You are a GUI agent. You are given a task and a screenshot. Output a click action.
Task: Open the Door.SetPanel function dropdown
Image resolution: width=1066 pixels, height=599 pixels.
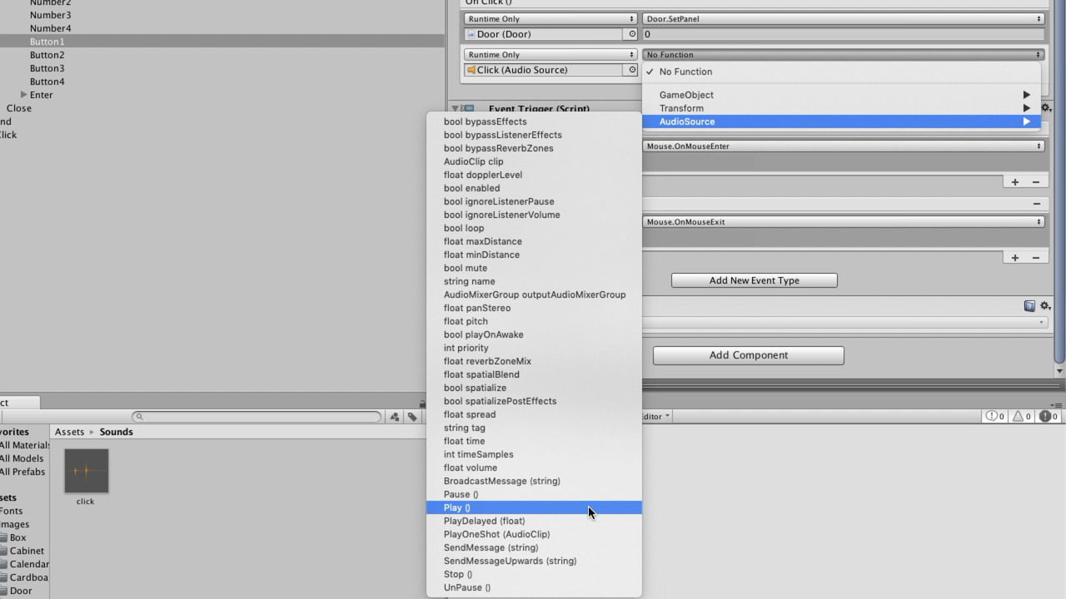tap(843, 18)
